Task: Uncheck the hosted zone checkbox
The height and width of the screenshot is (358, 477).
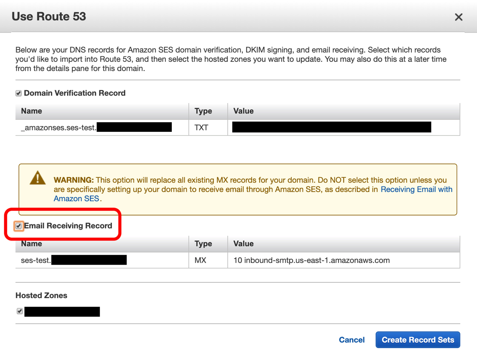Action: [20, 311]
